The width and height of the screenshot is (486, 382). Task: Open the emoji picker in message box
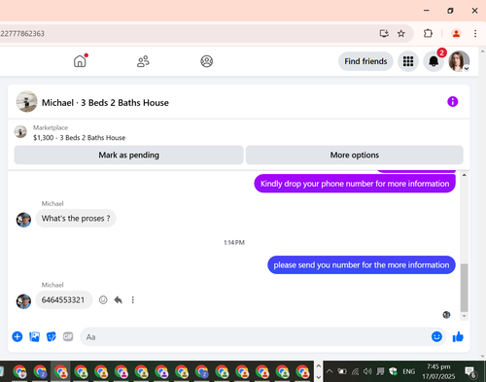pos(436,337)
